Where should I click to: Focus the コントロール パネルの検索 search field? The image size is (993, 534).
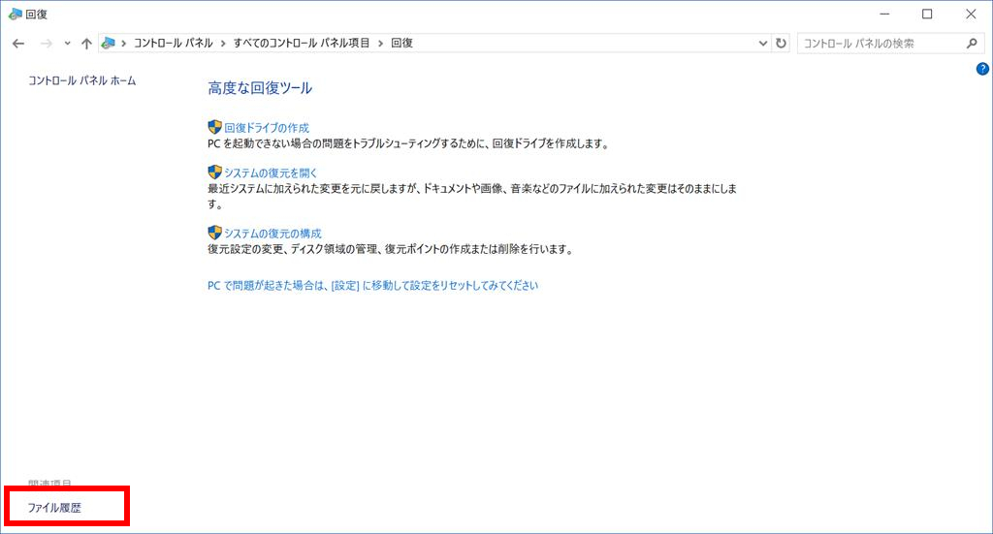tap(878, 44)
